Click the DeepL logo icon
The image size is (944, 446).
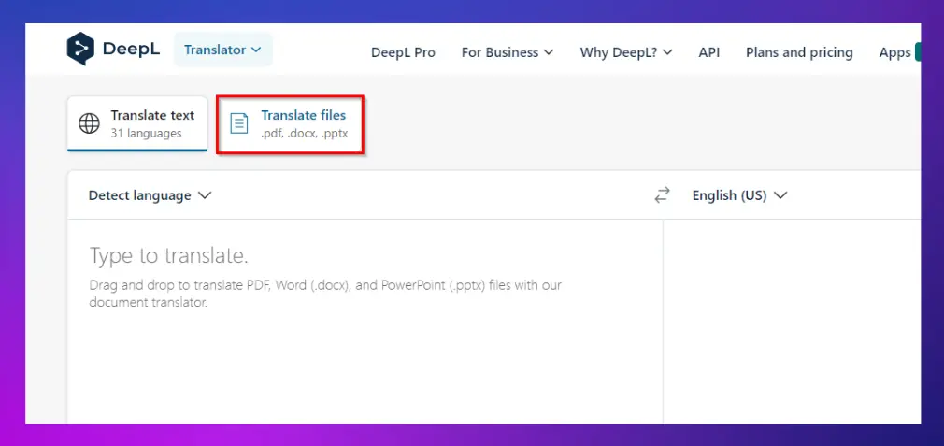click(x=80, y=49)
